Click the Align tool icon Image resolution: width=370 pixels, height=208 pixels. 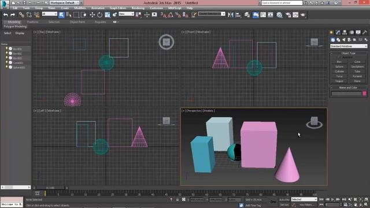pos(238,15)
